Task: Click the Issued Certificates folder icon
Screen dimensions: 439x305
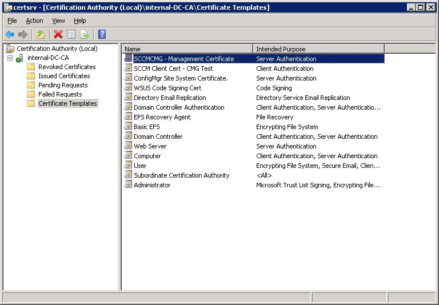Action: click(x=31, y=76)
